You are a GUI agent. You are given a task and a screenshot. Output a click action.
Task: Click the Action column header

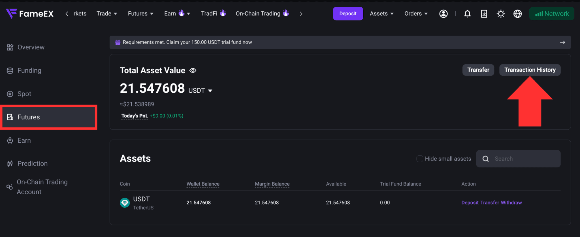coord(468,184)
